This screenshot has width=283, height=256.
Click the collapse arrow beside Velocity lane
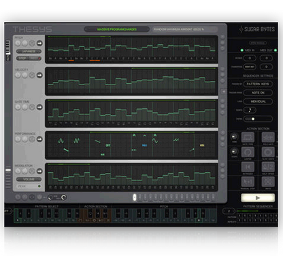click(223, 91)
